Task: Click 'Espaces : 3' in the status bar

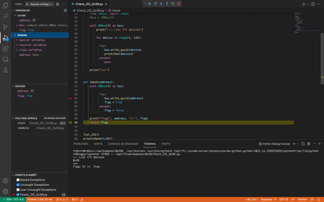Action: pyautogui.click(x=268, y=199)
